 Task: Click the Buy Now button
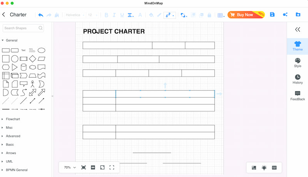pyautogui.click(x=246, y=15)
